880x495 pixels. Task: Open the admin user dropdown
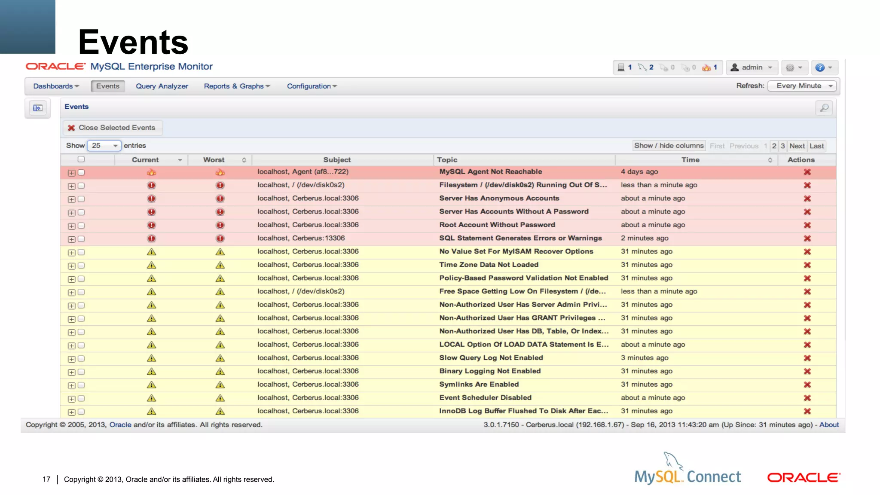[752, 67]
